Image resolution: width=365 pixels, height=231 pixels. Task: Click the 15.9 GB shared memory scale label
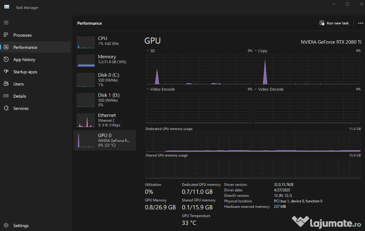point(355,155)
